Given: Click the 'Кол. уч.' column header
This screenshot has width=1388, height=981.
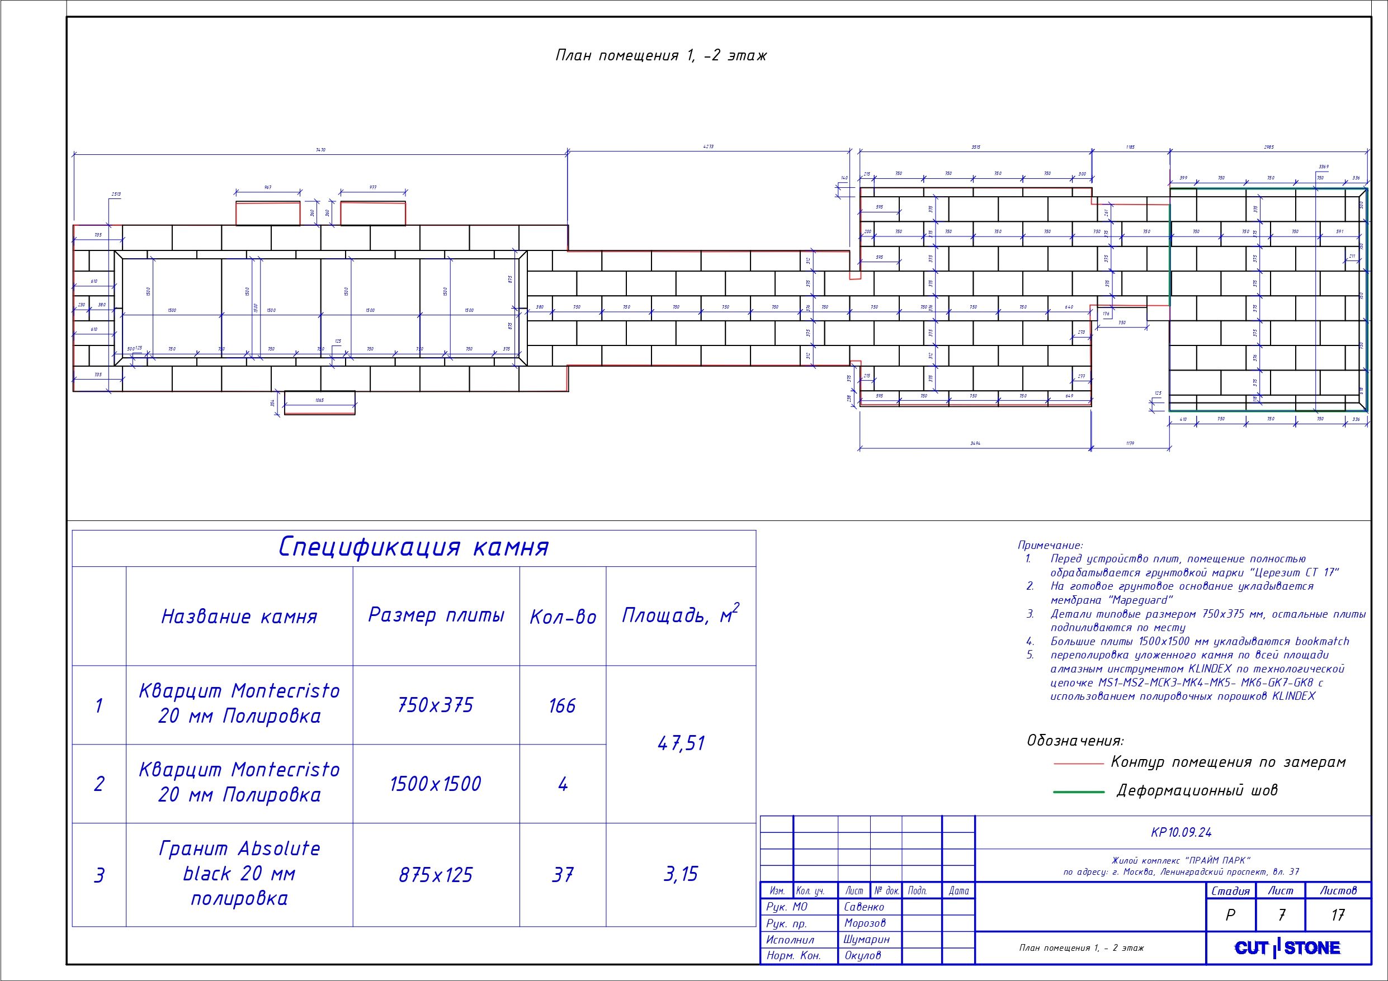Looking at the screenshot, I should pos(810,891).
